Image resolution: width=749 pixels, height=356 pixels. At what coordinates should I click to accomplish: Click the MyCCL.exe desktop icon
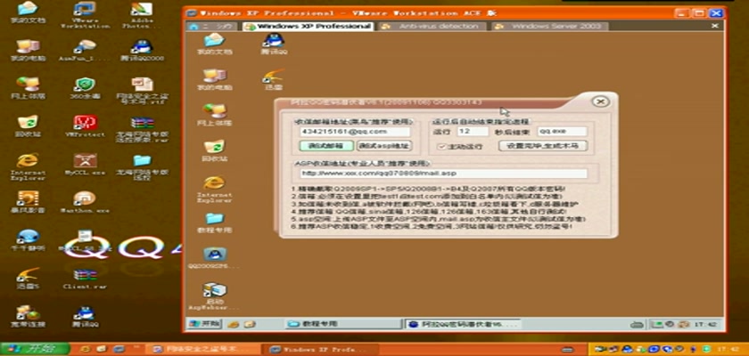[85, 161]
